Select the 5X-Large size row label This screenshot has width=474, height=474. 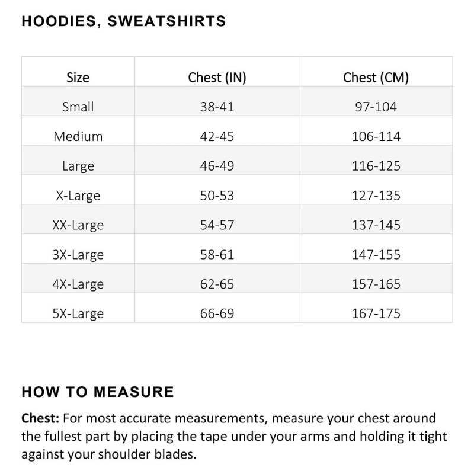(78, 314)
